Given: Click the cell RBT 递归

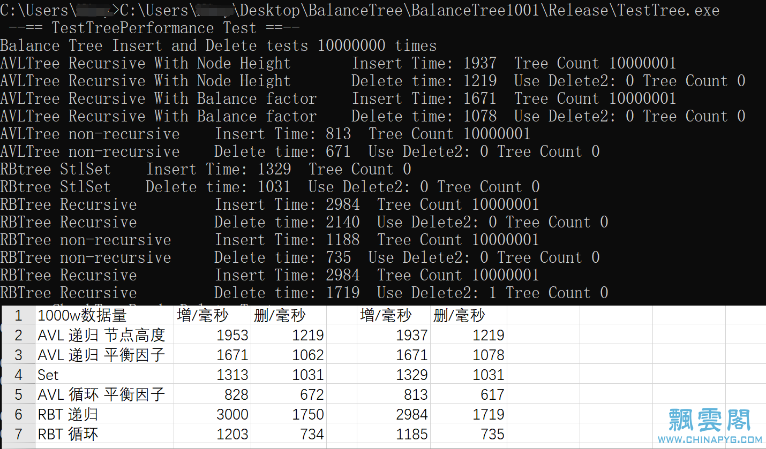Looking at the screenshot, I should pyautogui.click(x=104, y=414).
